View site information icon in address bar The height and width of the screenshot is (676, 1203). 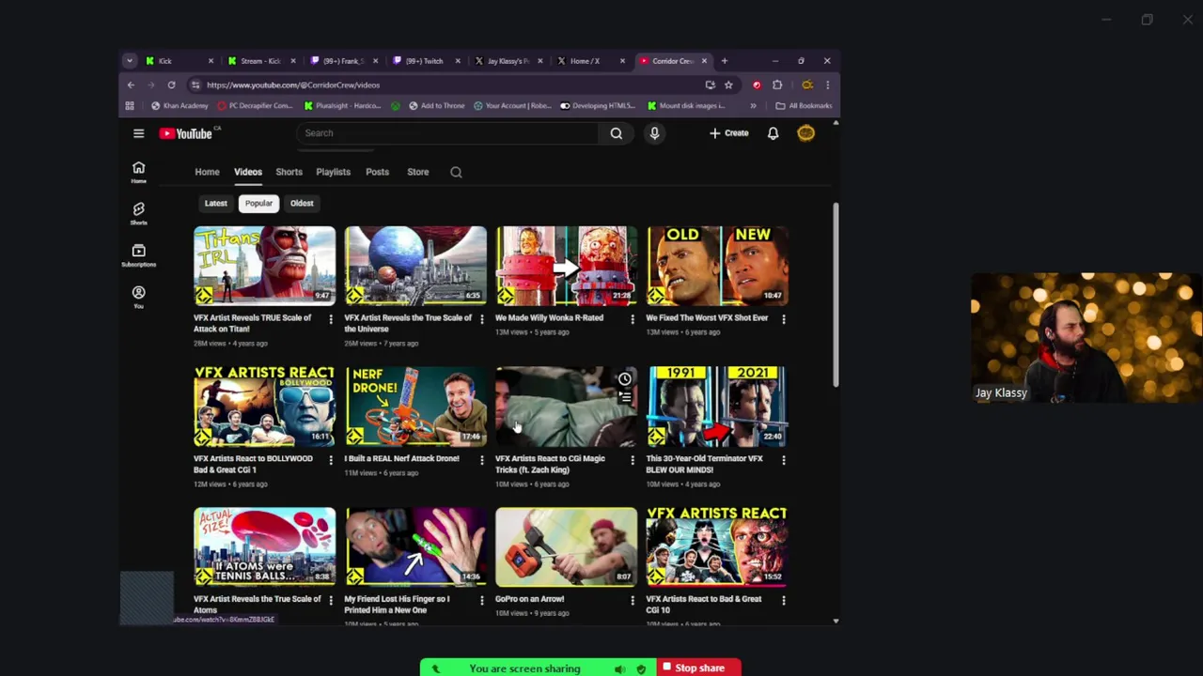pos(195,84)
